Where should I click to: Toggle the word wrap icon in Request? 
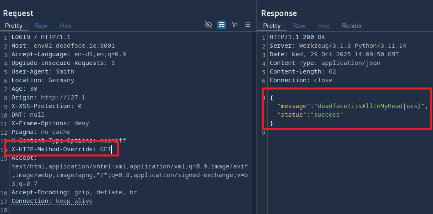tap(222, 25)
